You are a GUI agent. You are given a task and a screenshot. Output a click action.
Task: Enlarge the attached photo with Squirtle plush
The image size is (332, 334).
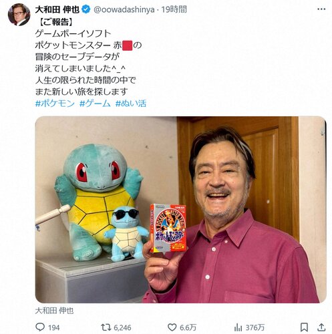pos(181,210)
